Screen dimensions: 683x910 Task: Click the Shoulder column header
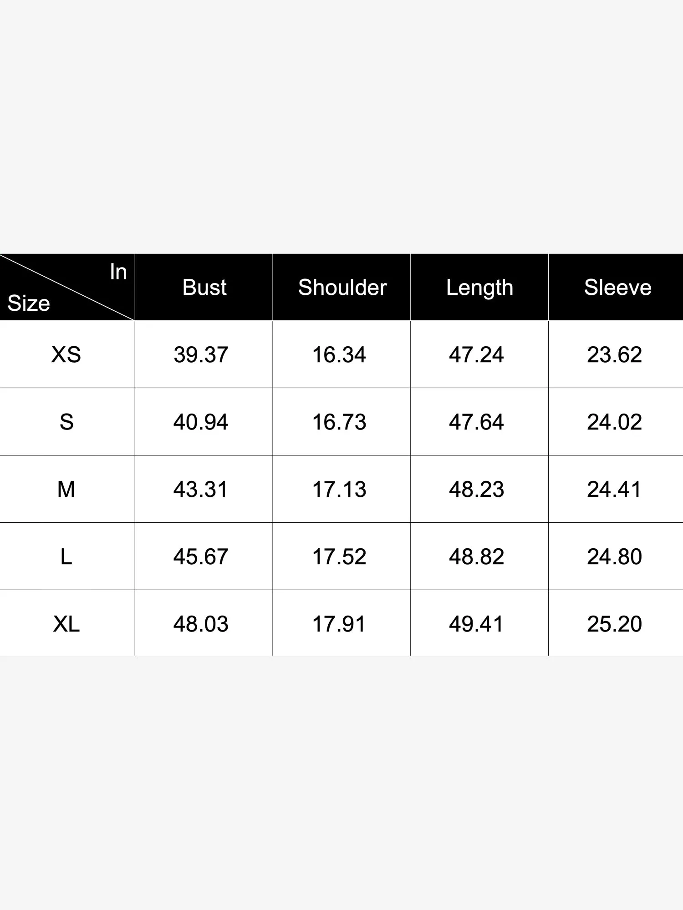342,288
